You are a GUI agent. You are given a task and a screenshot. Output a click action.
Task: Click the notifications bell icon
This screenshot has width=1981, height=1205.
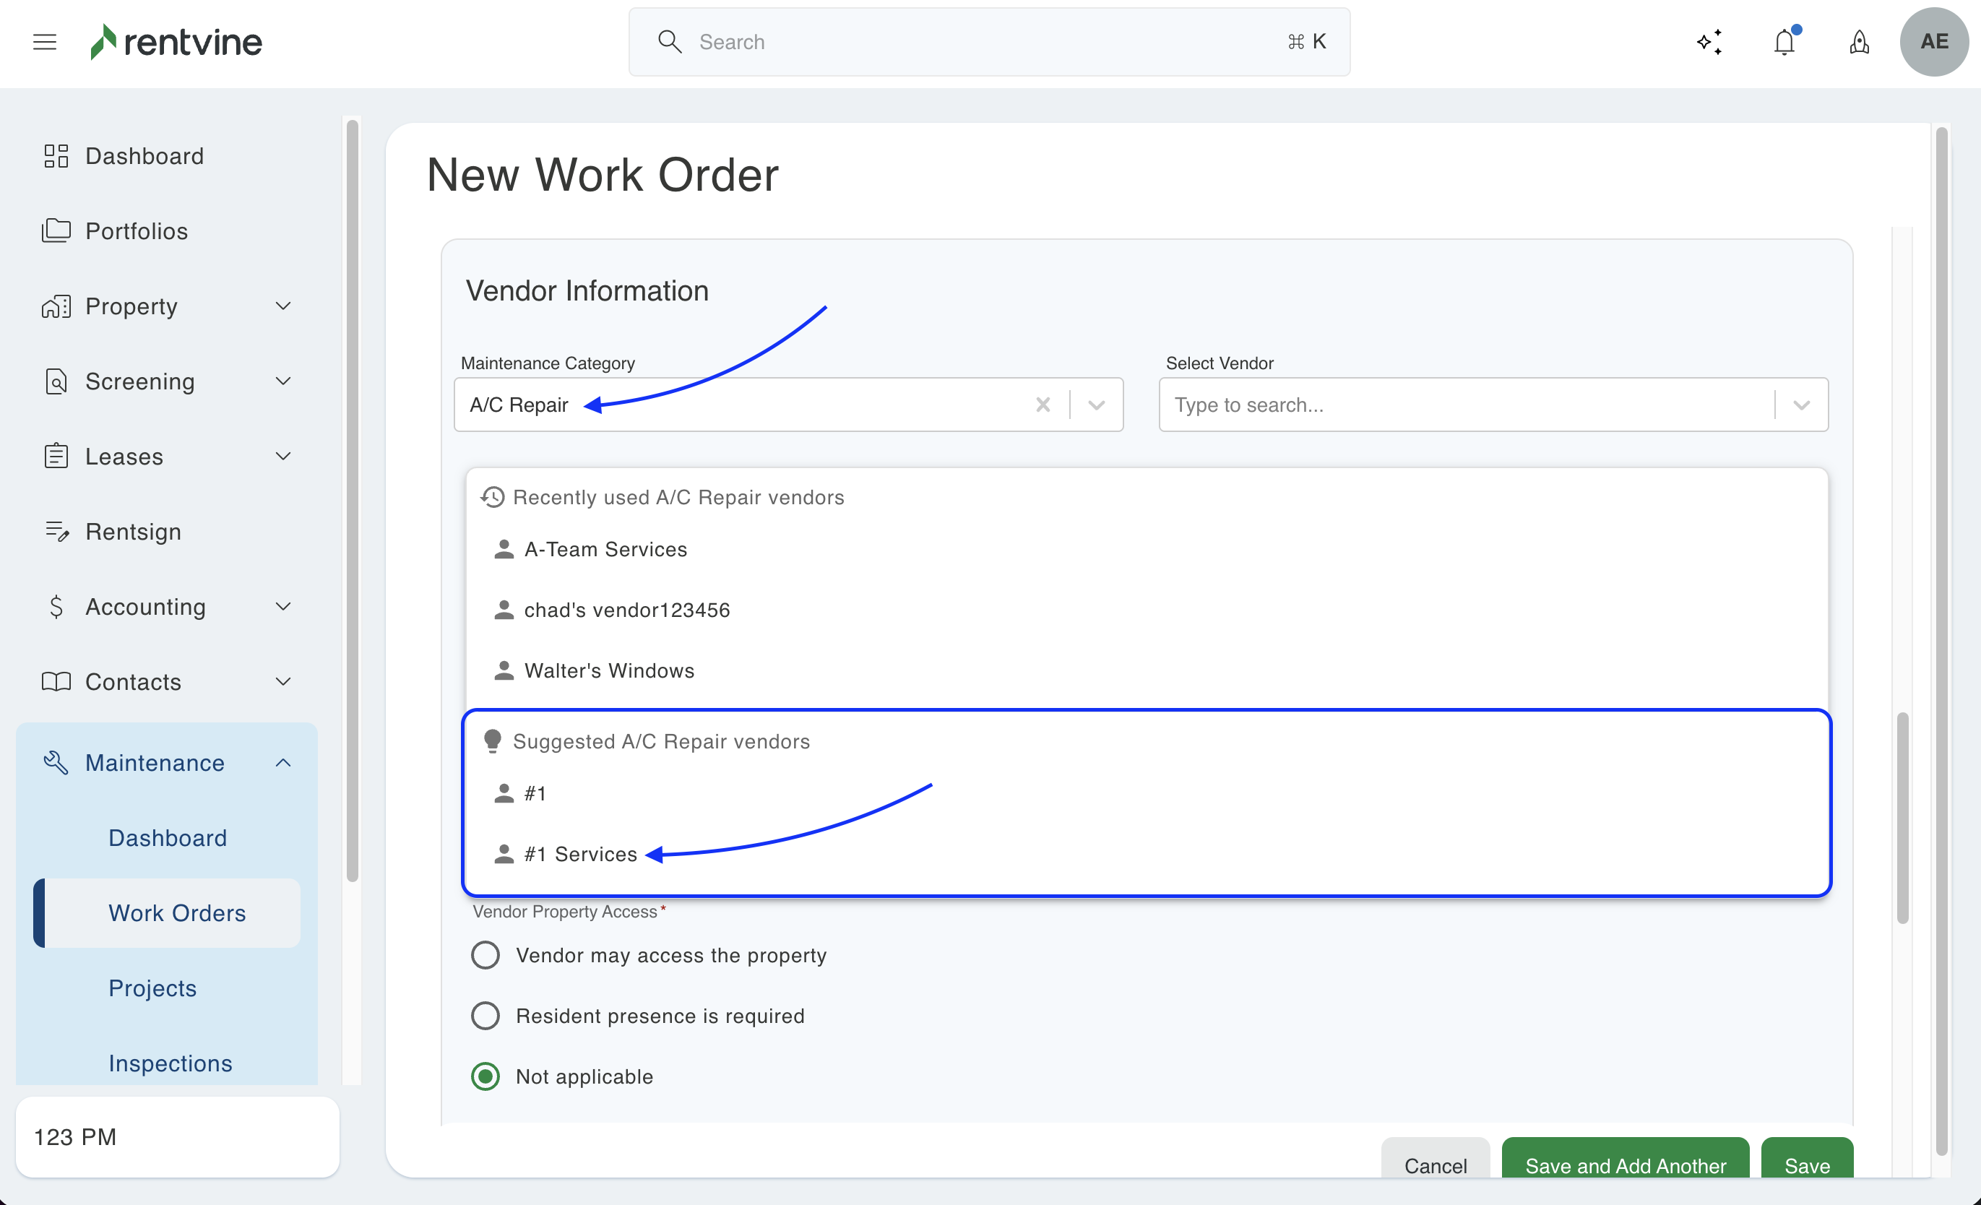point(1784,42)
